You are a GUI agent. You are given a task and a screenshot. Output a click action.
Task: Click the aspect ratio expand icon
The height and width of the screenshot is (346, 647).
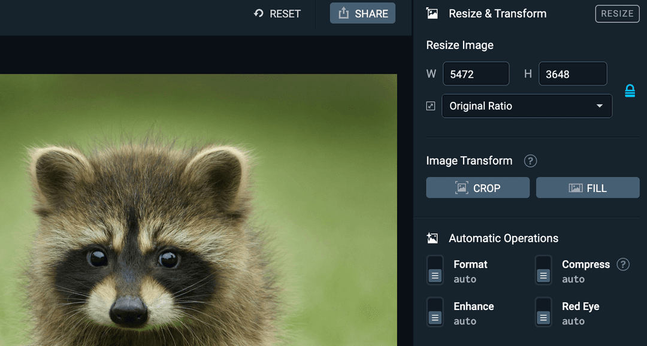pyautogui.click(x=430, y=106)
